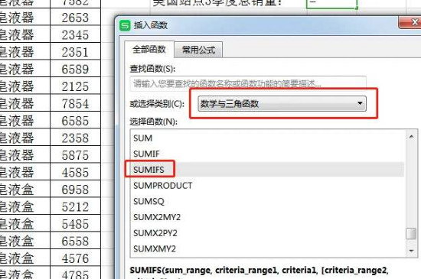The image size is (421, 279).
Task: Select spreadsheet cell with value 6558
Action: [x=75, y=241]
